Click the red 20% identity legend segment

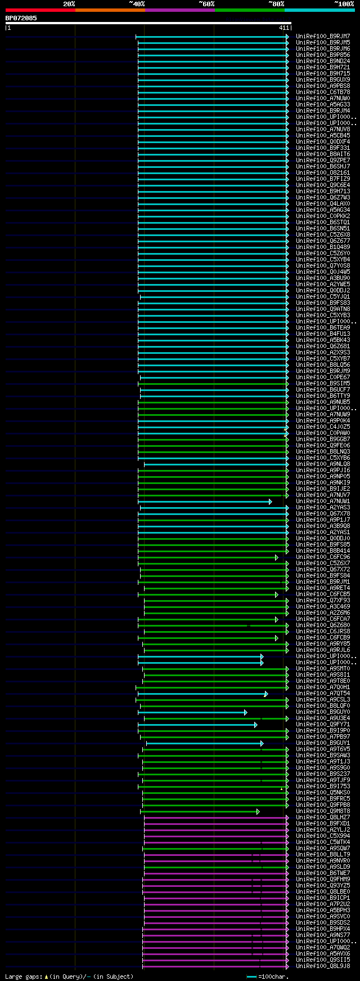click(40, 10)
